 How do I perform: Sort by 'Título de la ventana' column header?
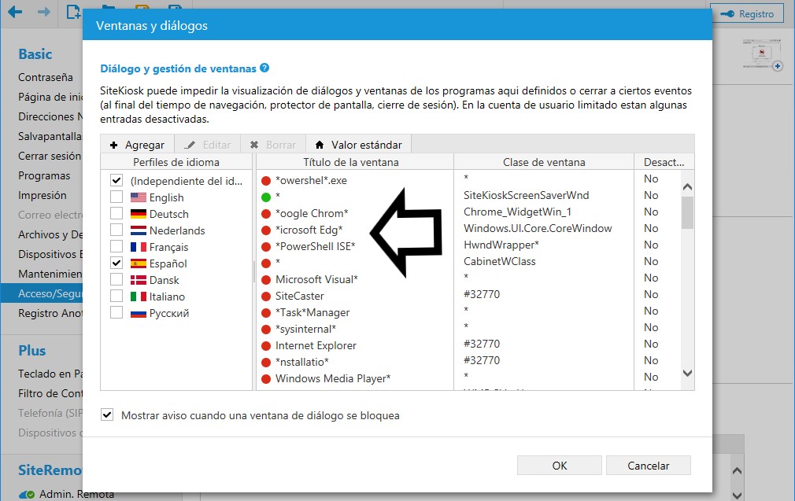tap(351, 162)
